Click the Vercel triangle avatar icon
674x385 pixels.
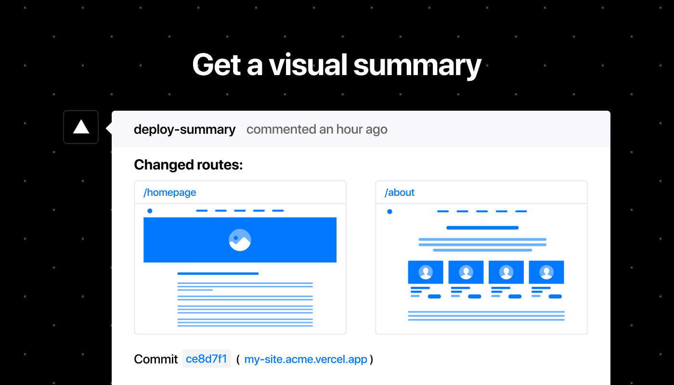click(81, 127)
